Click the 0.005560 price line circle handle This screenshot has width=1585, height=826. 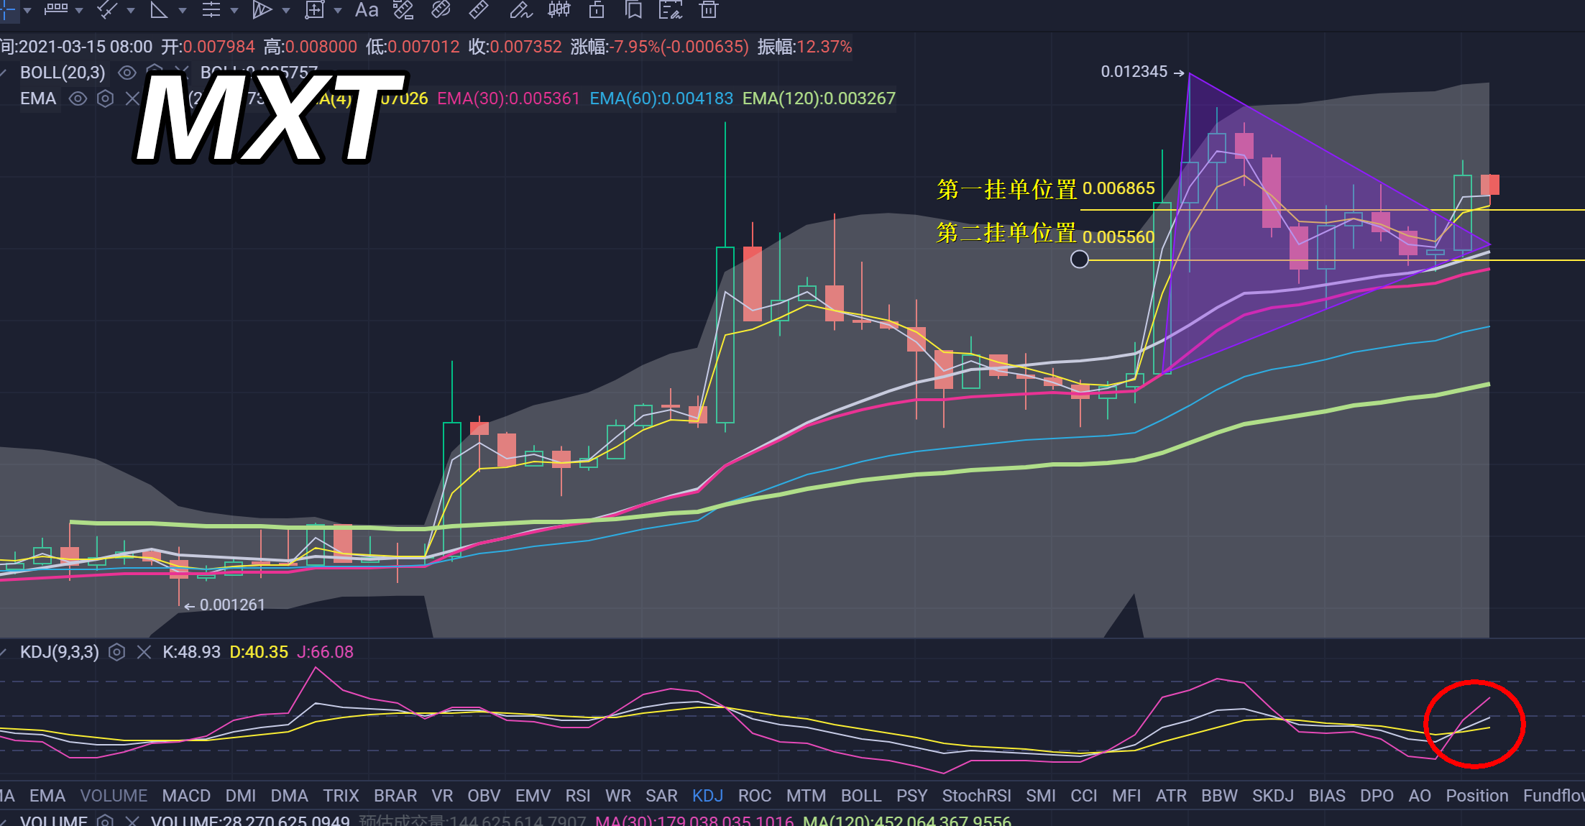(1079, 260)
